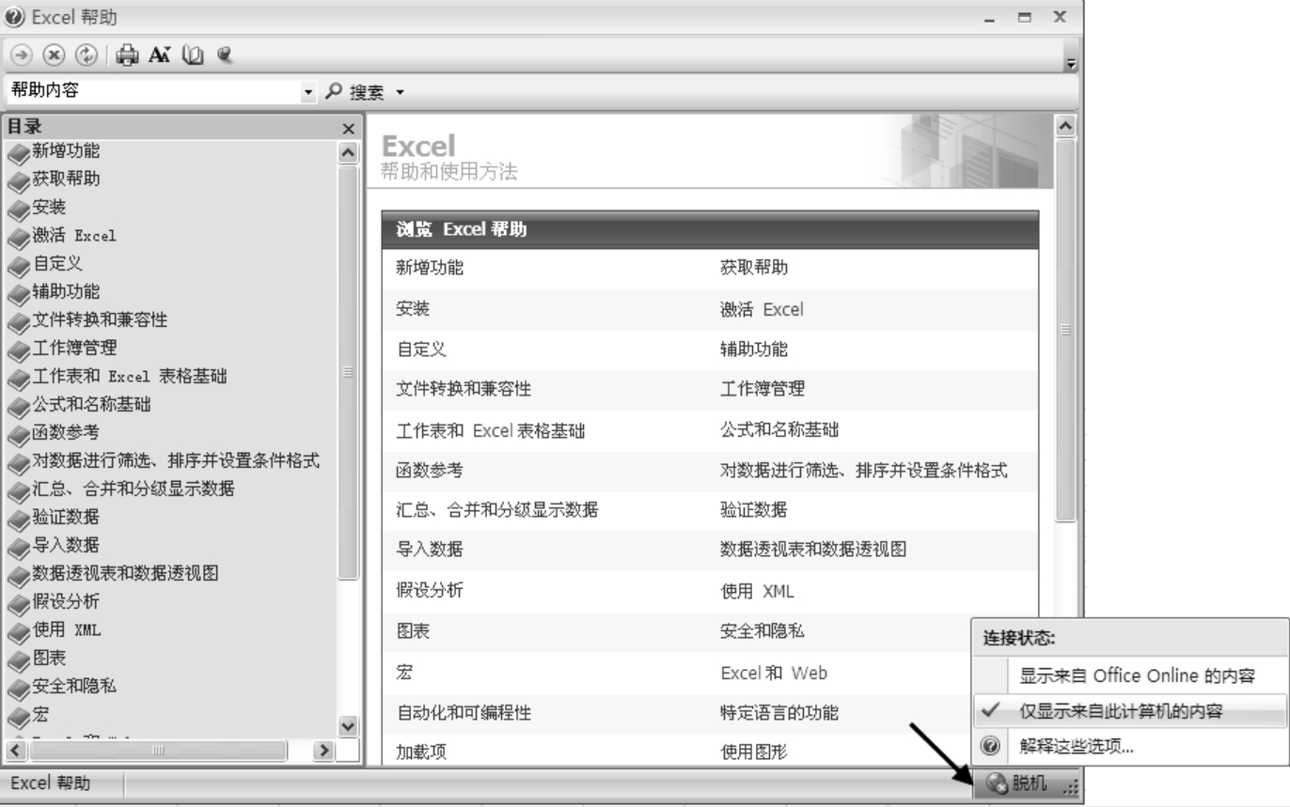1290x807 pixels.
Task: Open the 搜索 scope dropdown arrow
Action: (x=400, y=92)
